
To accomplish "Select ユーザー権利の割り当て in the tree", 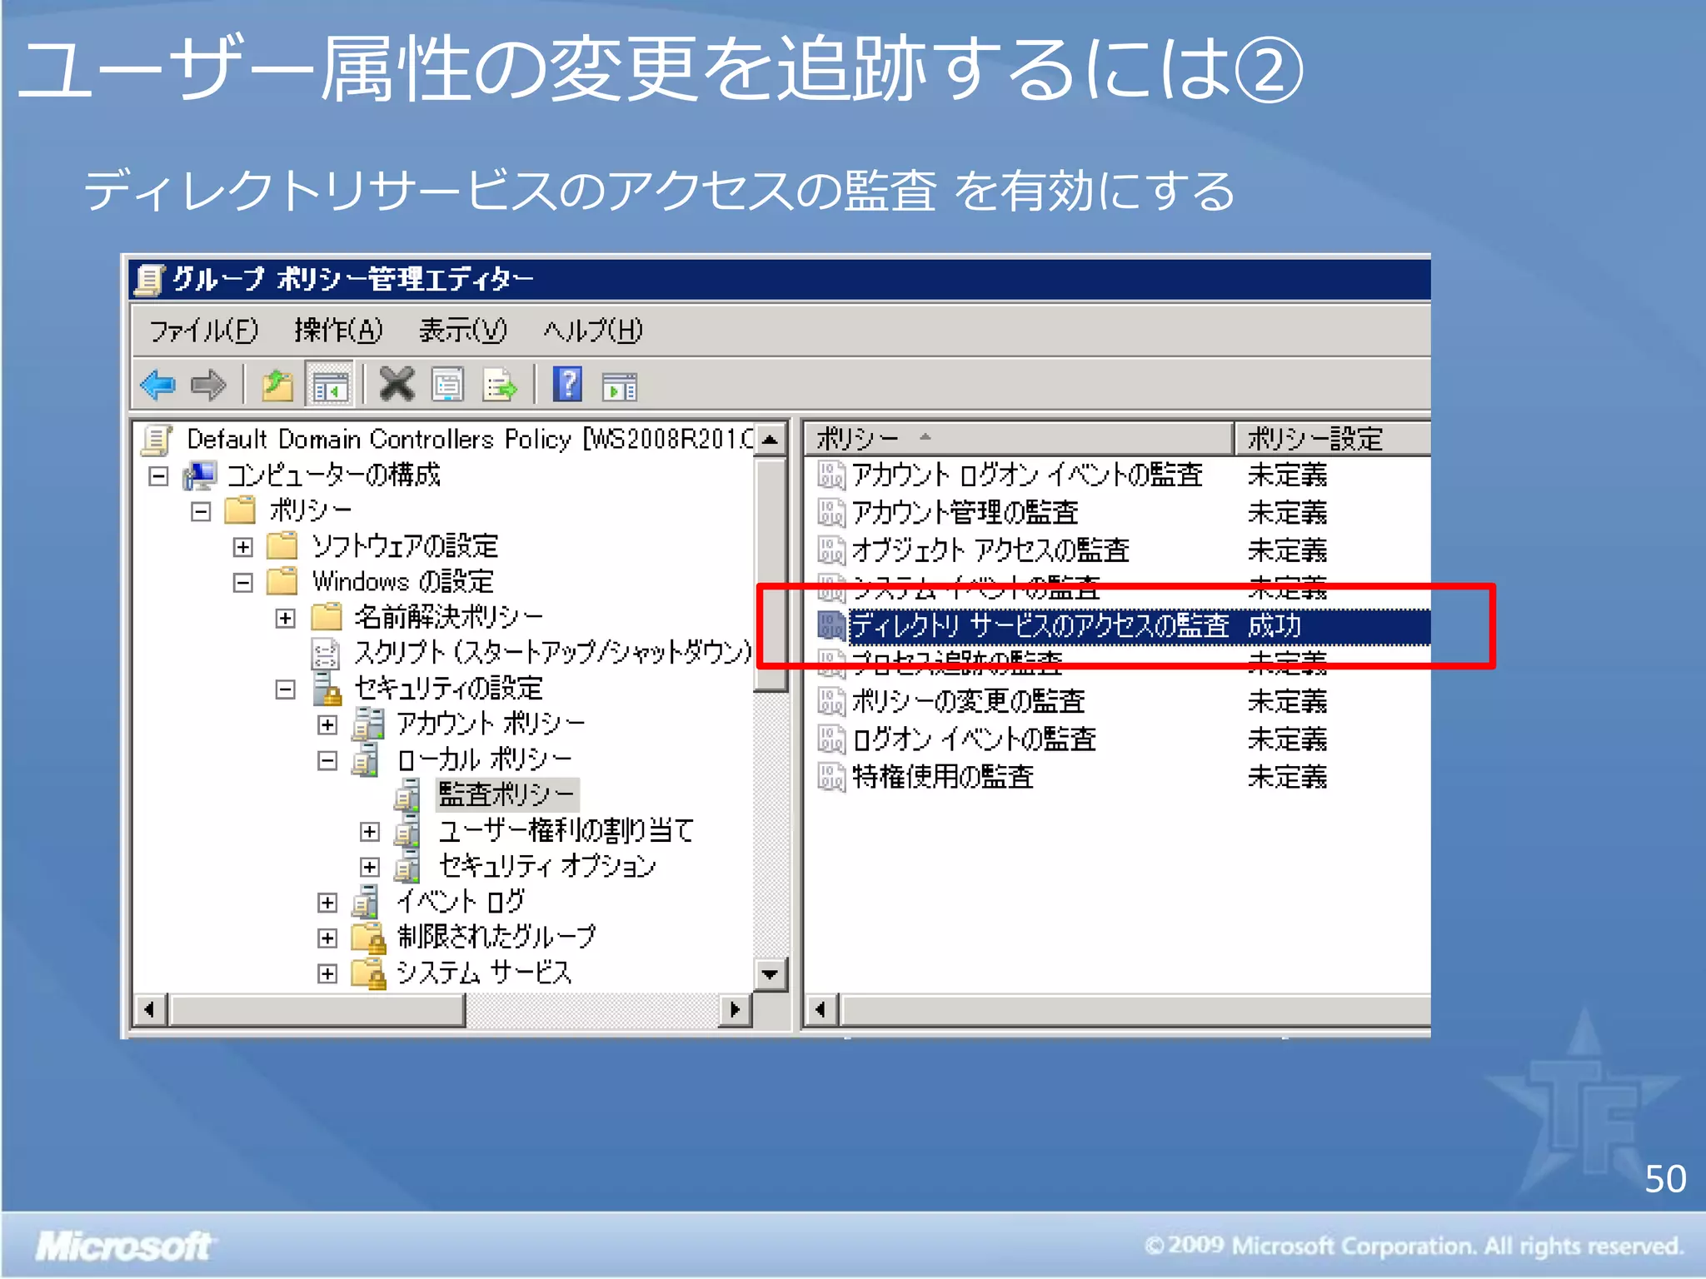I will tap(566, 830).
